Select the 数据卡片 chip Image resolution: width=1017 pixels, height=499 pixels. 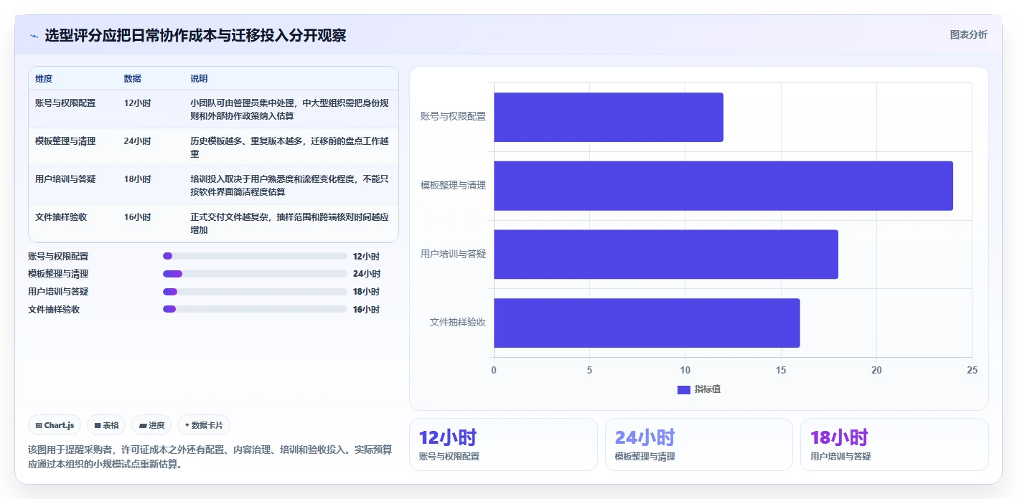204,425
